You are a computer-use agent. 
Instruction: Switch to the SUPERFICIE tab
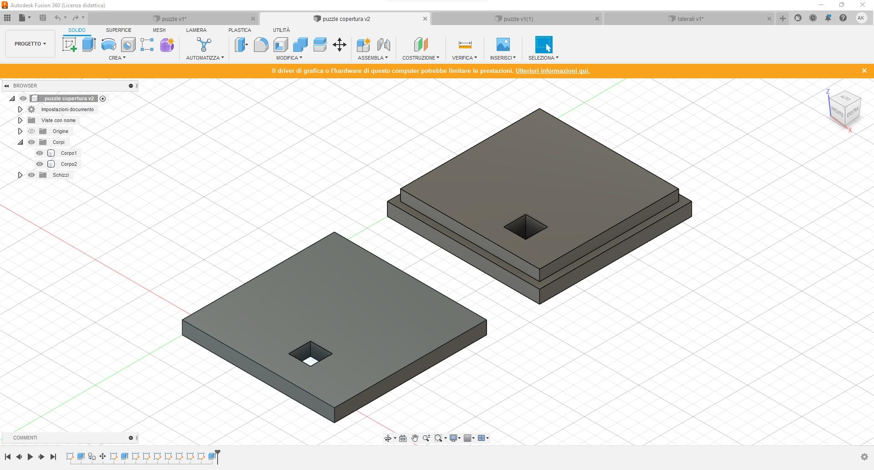coord(118,30)
